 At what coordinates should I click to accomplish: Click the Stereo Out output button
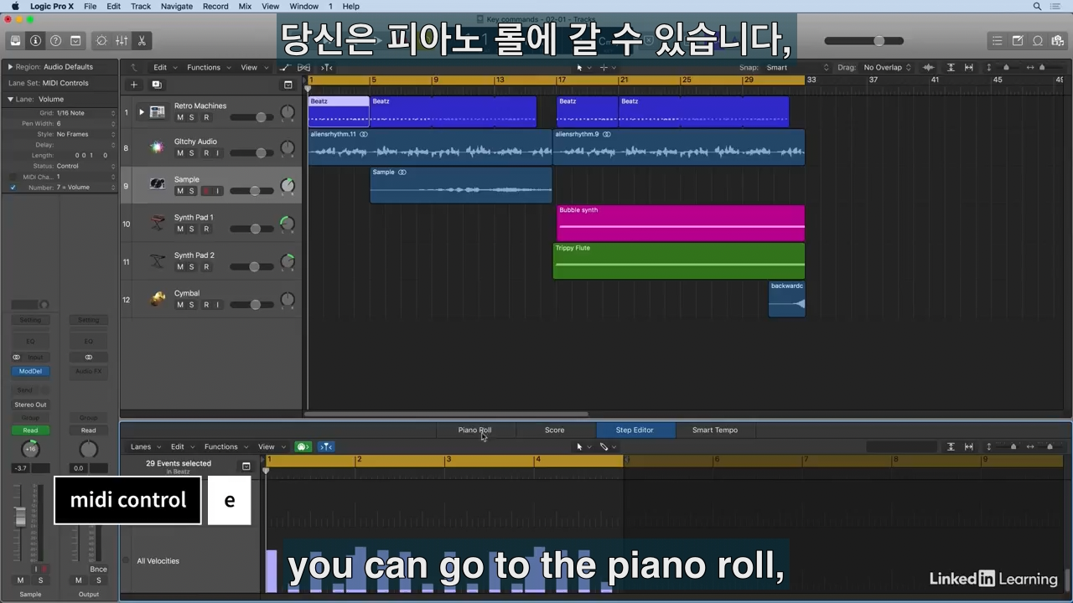(x=30, y=405)
